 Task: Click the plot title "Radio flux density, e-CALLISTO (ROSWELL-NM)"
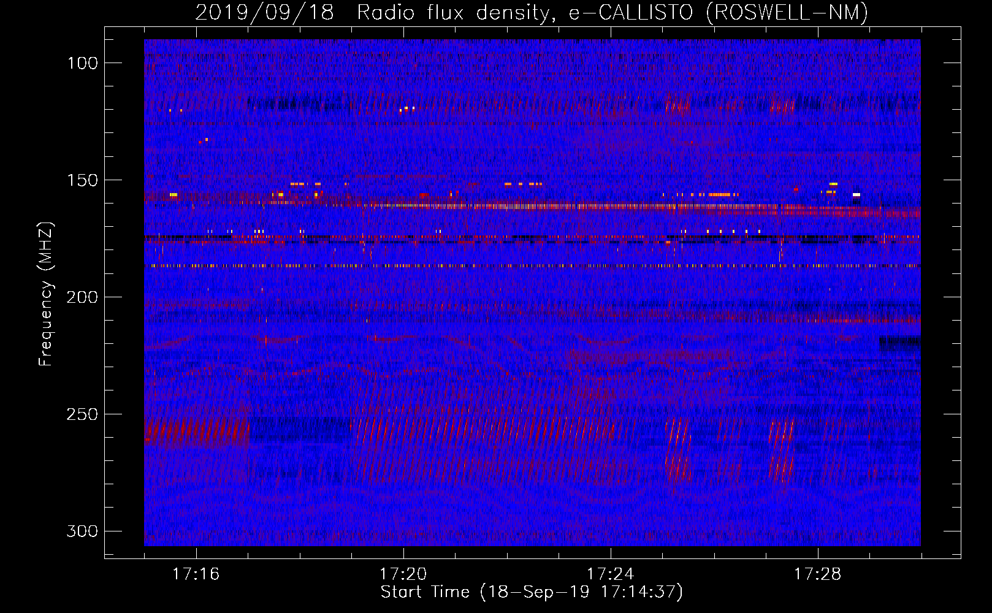612,12
